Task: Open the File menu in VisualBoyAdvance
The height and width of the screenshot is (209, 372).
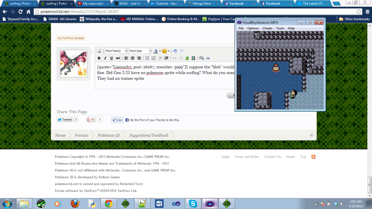Action: (x=241, y=28)
